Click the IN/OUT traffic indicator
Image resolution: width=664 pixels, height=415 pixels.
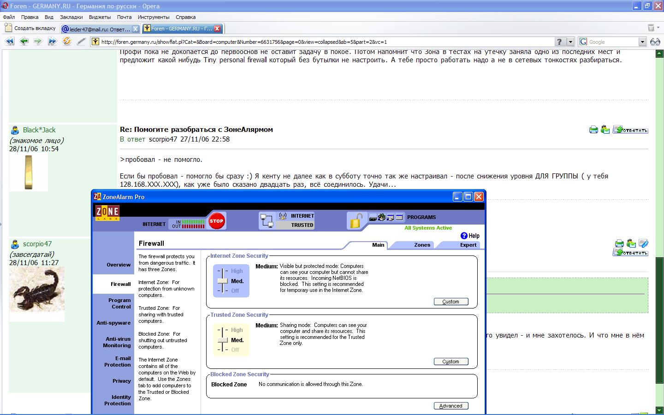pyautogui.click(x=189, y=224)
